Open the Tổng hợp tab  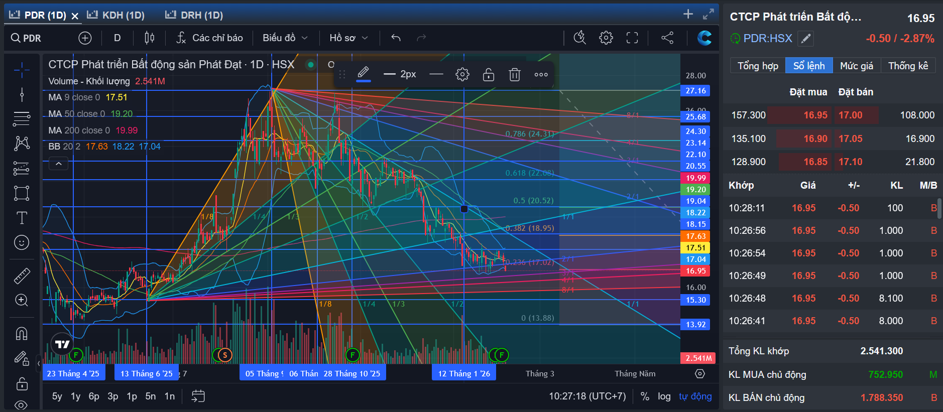[758, 66]
